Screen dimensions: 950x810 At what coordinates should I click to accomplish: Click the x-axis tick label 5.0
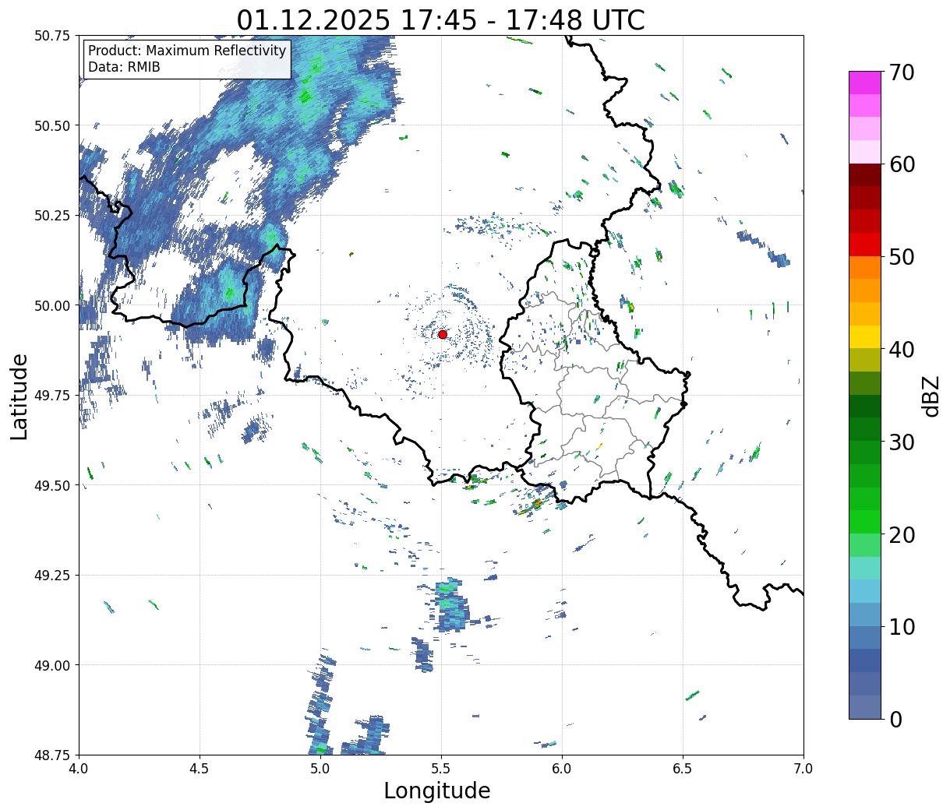pyautogui.click(x=320, y=769)
